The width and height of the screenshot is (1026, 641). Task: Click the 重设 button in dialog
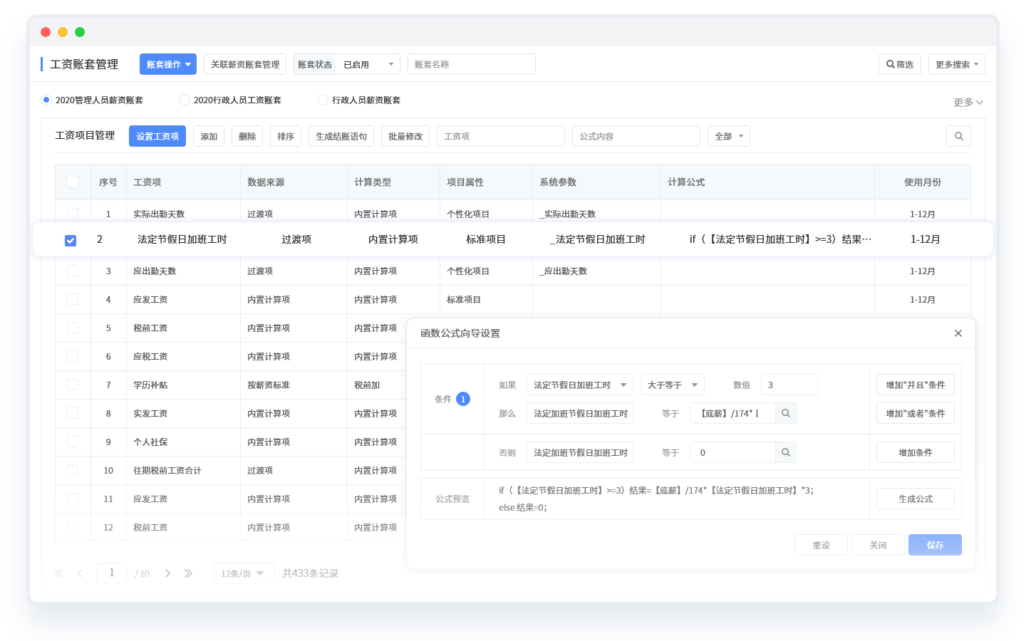822,545
